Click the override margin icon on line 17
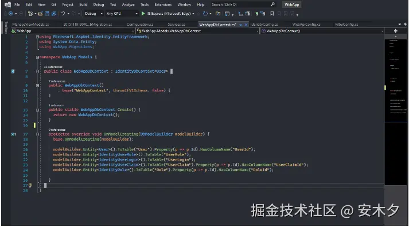Viewport: 409px width, 227px height. pyautogui.click(x=14, y=134)
